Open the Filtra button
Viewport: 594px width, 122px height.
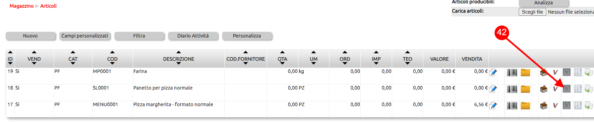pos(139,36)
